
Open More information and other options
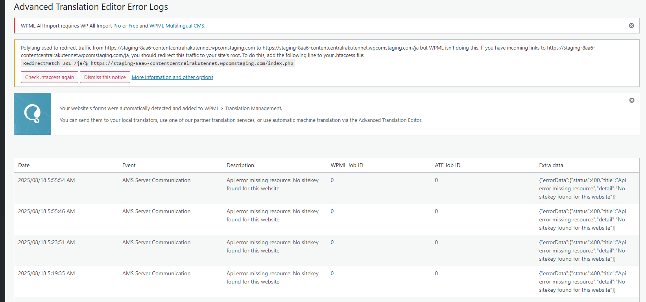pos(172,77)
